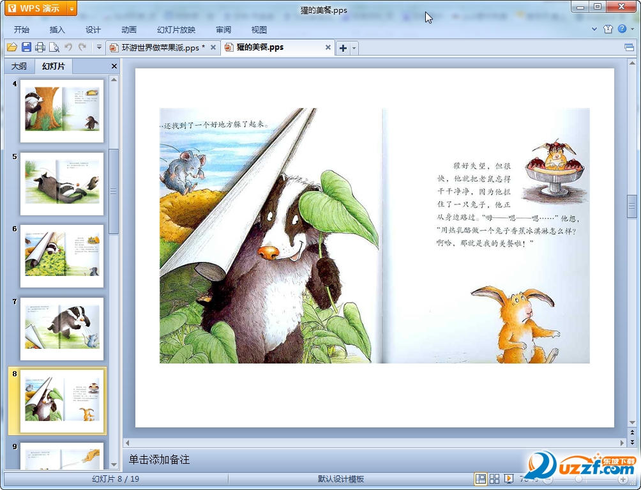This screenshot has width=641, height=490.
Task: Switch to slide sorter view icon
Action: [494, 479]
